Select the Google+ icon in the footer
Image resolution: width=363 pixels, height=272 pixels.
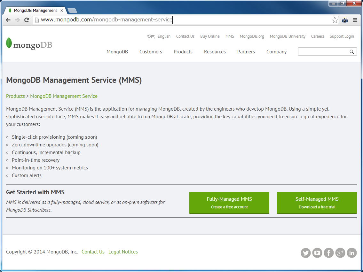coord(340,253)
